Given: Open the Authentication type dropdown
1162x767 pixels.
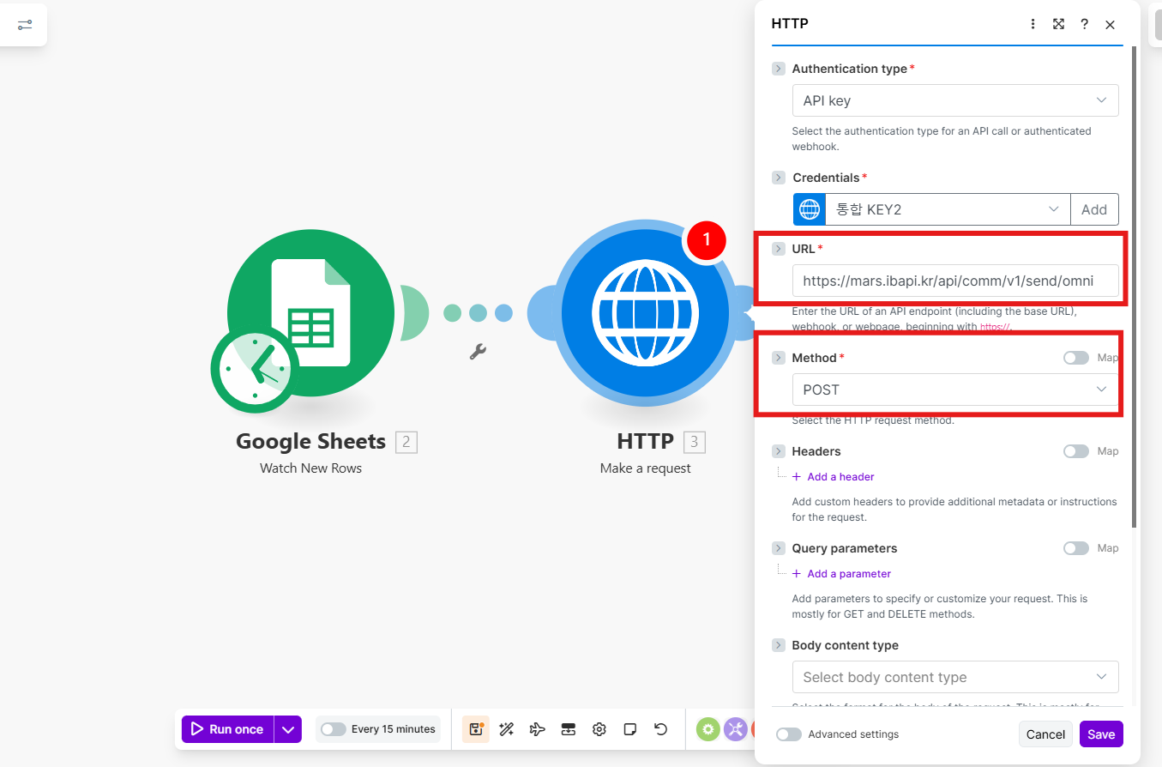Looking at the screenshot, I should pyautogui.click(x=954, y=100).
